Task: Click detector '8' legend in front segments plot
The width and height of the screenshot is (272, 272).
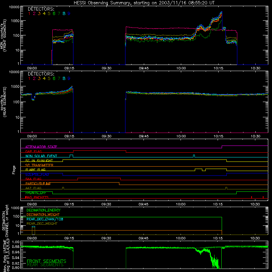Action: tap(64, 14)
